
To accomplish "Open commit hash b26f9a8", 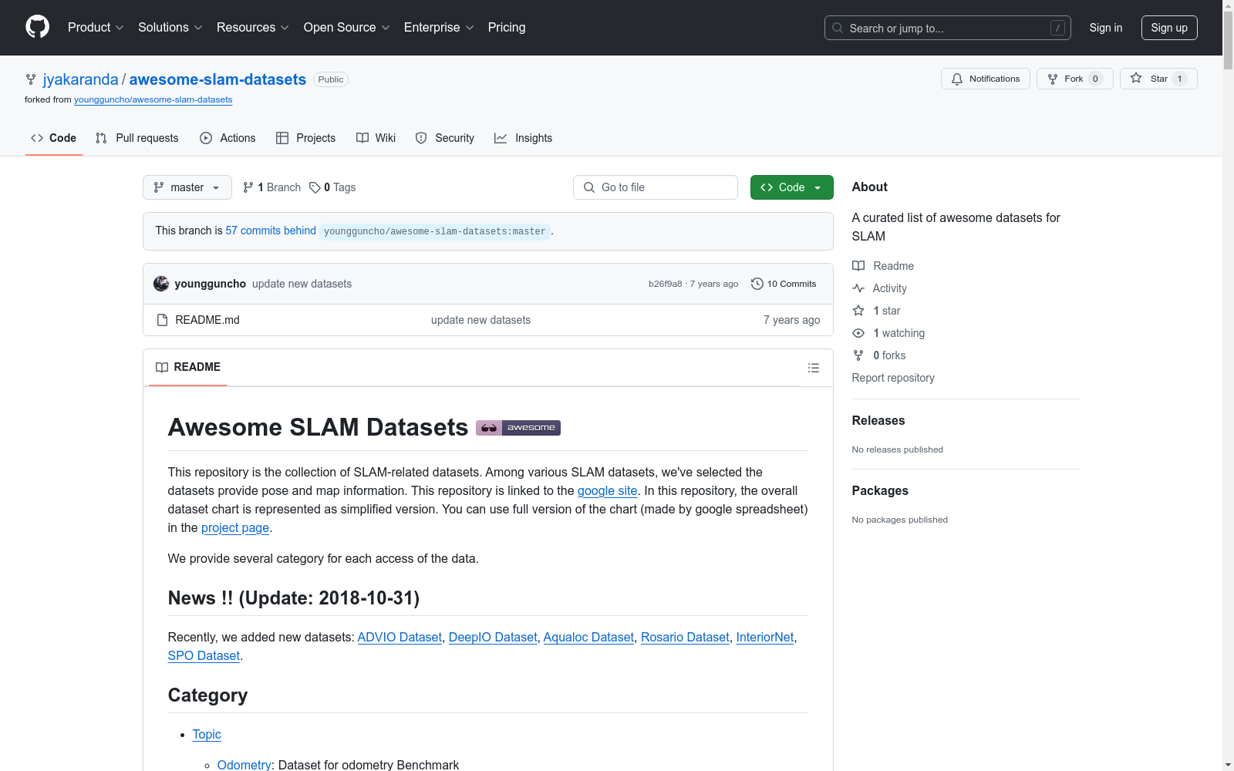I will [x=666, y=284].
